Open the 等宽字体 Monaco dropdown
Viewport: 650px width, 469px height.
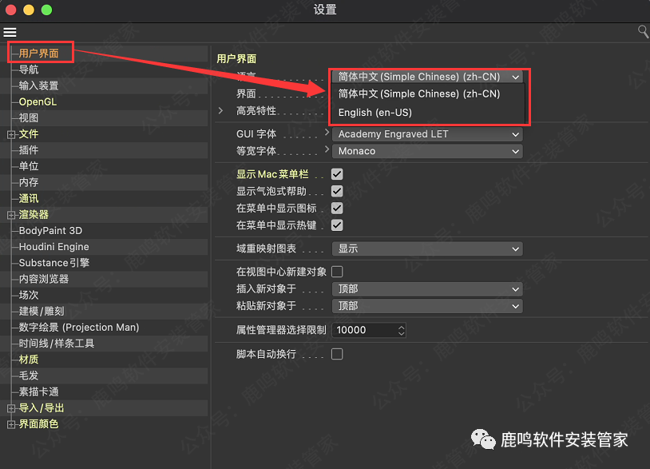(426, 151)
